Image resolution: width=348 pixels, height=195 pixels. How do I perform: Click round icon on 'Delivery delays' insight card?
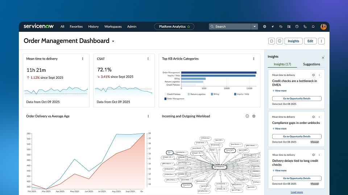(313, 155)
